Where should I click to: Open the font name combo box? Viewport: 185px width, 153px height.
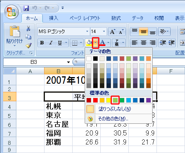(x=64, y=32)
